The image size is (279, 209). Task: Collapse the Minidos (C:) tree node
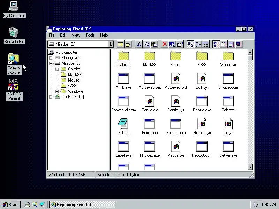pos(51,63)
